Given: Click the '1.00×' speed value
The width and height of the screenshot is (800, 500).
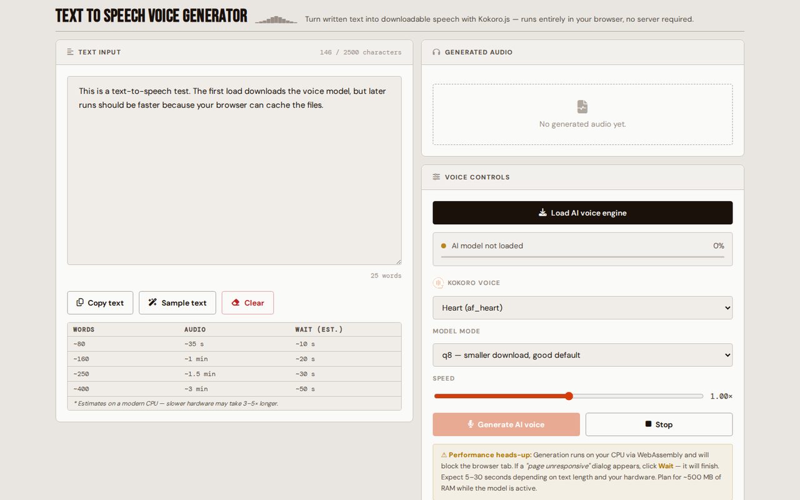Looking at the screenshot, I should 721,396.
